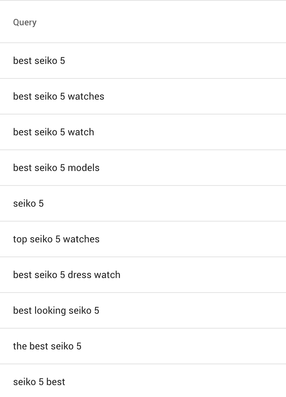Select the 'best seiko 5 models' query
Viewport: 286px width, 397px height.
point(56,168)
